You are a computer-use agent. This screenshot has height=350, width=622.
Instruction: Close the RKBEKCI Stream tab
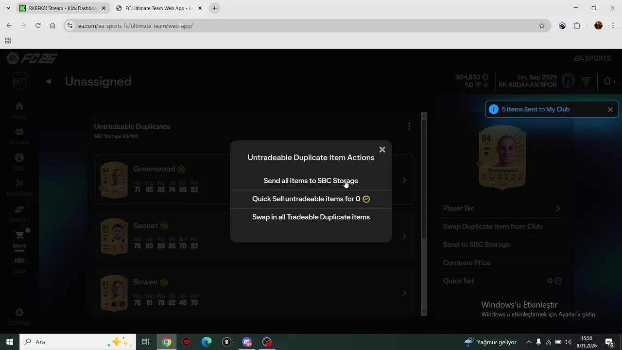104,8
